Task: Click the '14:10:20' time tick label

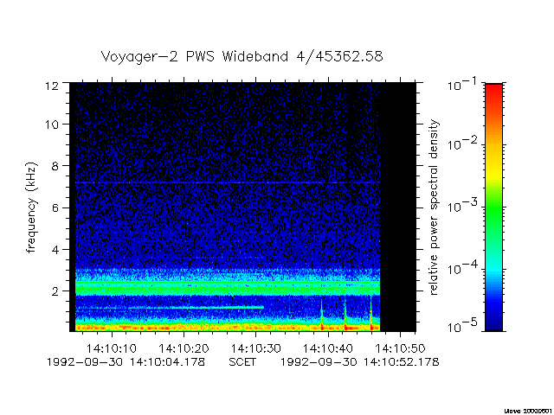Action: coord(184,348)
